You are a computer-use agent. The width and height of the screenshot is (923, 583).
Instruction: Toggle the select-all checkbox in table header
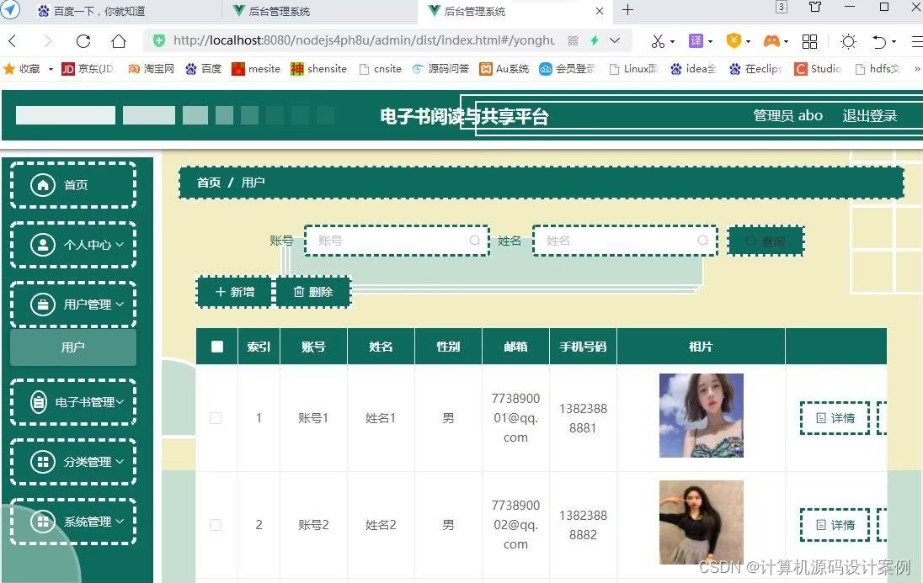(217, 347)
